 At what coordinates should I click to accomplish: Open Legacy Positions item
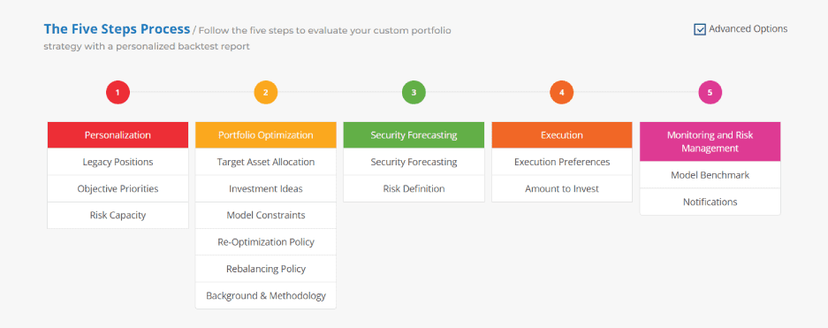coord(118,162)
